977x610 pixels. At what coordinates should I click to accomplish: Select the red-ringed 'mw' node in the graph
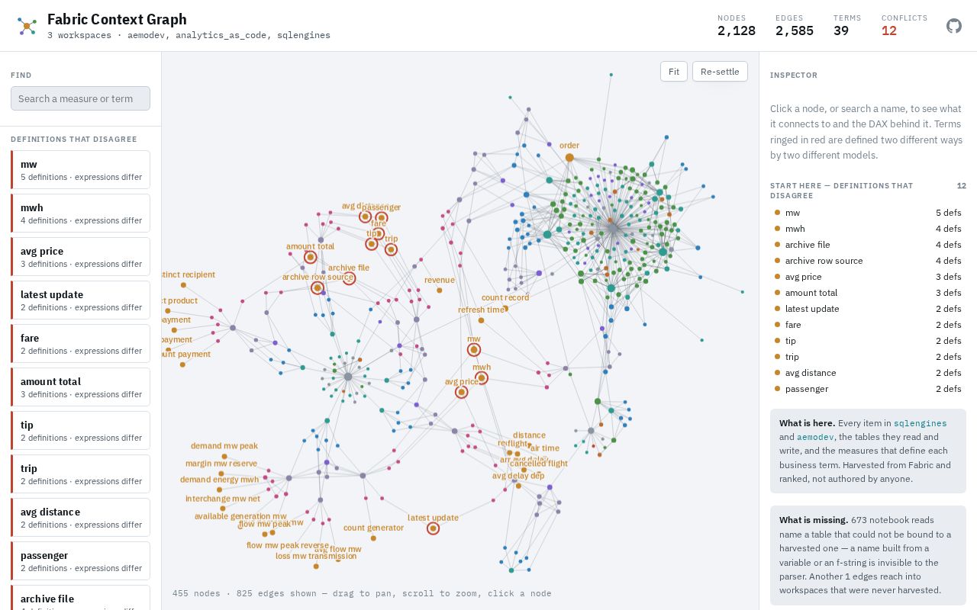[x=474, y=350]
